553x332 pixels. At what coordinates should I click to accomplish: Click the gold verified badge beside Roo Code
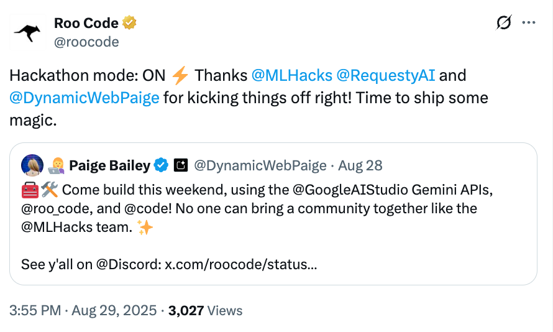[129, 23]
